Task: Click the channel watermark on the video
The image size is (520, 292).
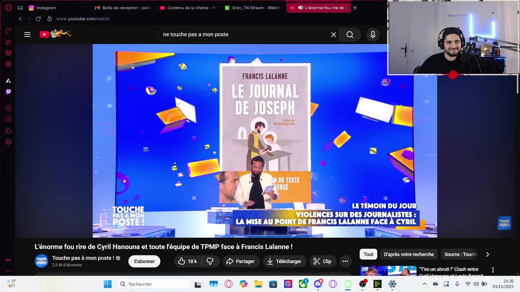Action: click(504, 223)
